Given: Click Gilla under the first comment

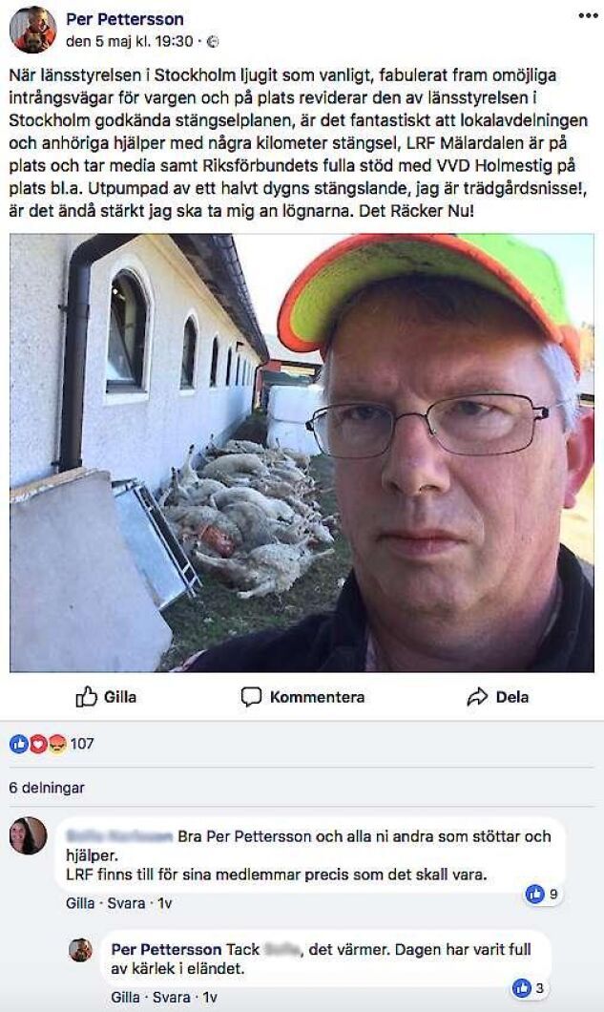Looking at the screenshot, I should (80, 903).
